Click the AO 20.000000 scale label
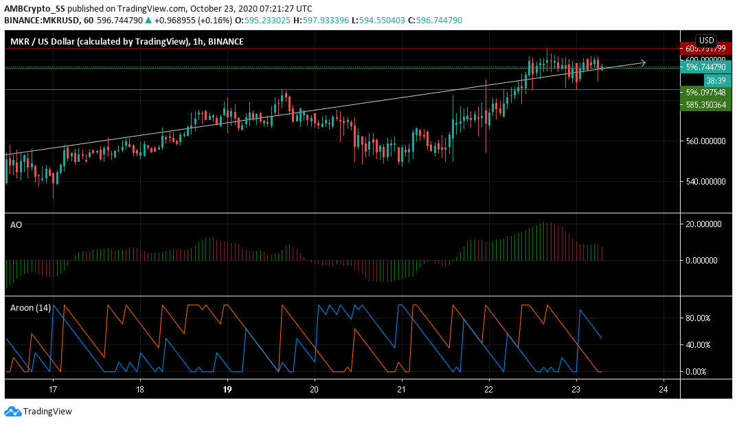737x424 pixels. 703,224
